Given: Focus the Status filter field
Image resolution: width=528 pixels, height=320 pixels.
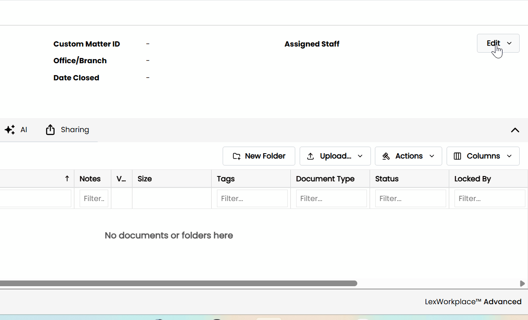Looking at the screenshot, I should coord(411,198).
